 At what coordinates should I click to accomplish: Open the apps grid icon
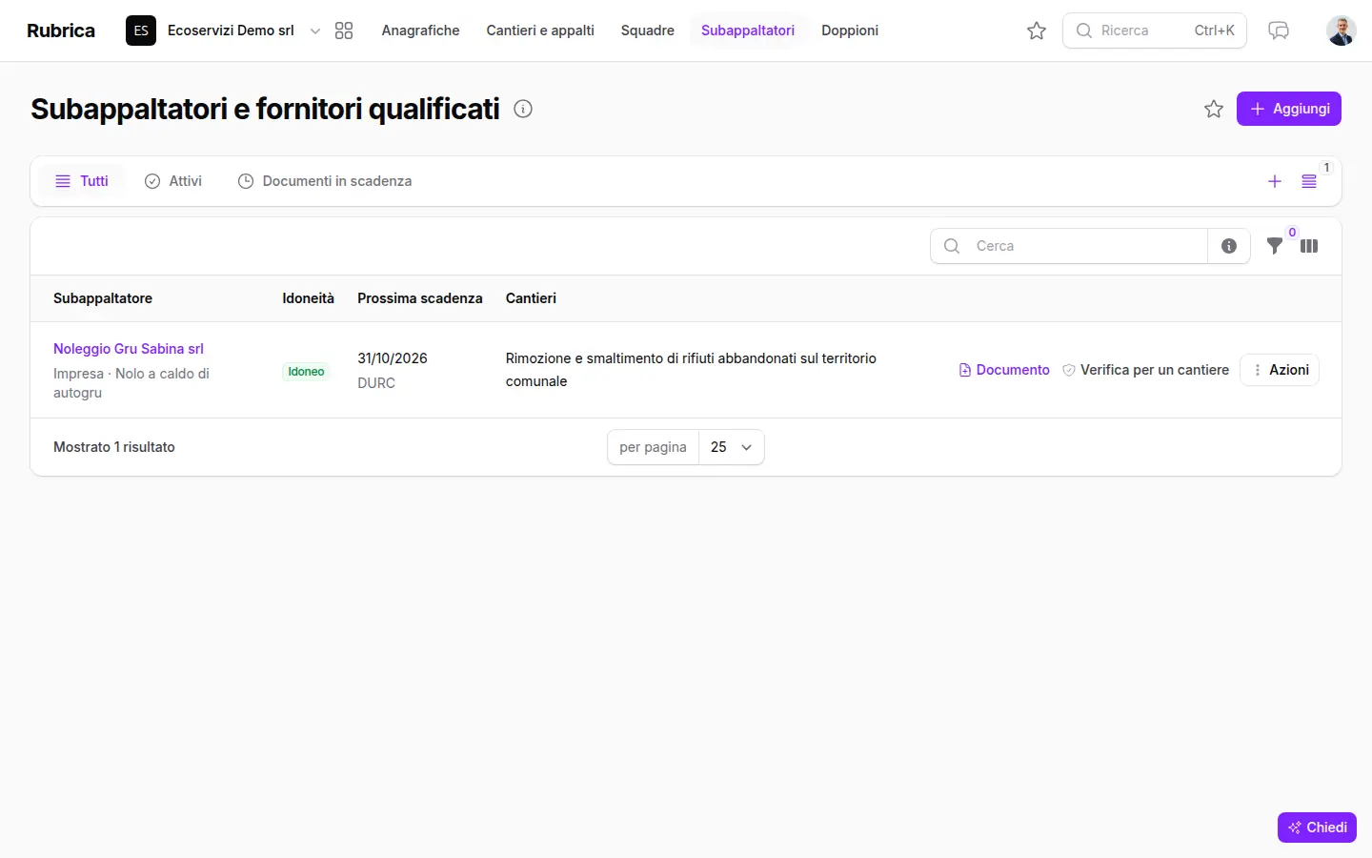pyautogui.click(x=344, y=31)
